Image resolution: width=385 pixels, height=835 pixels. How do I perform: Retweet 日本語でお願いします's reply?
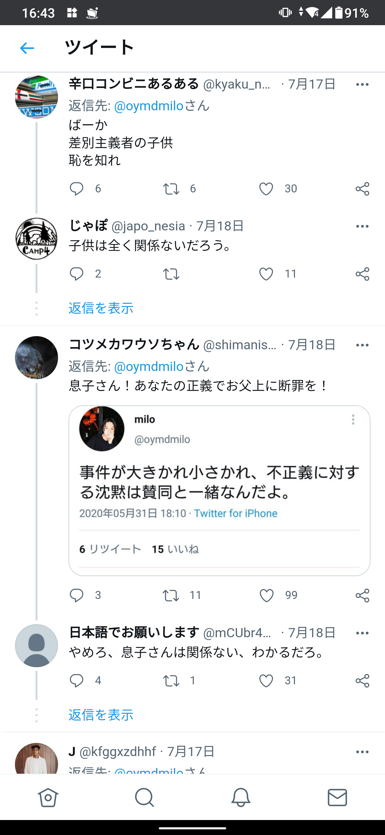[171, 681]
